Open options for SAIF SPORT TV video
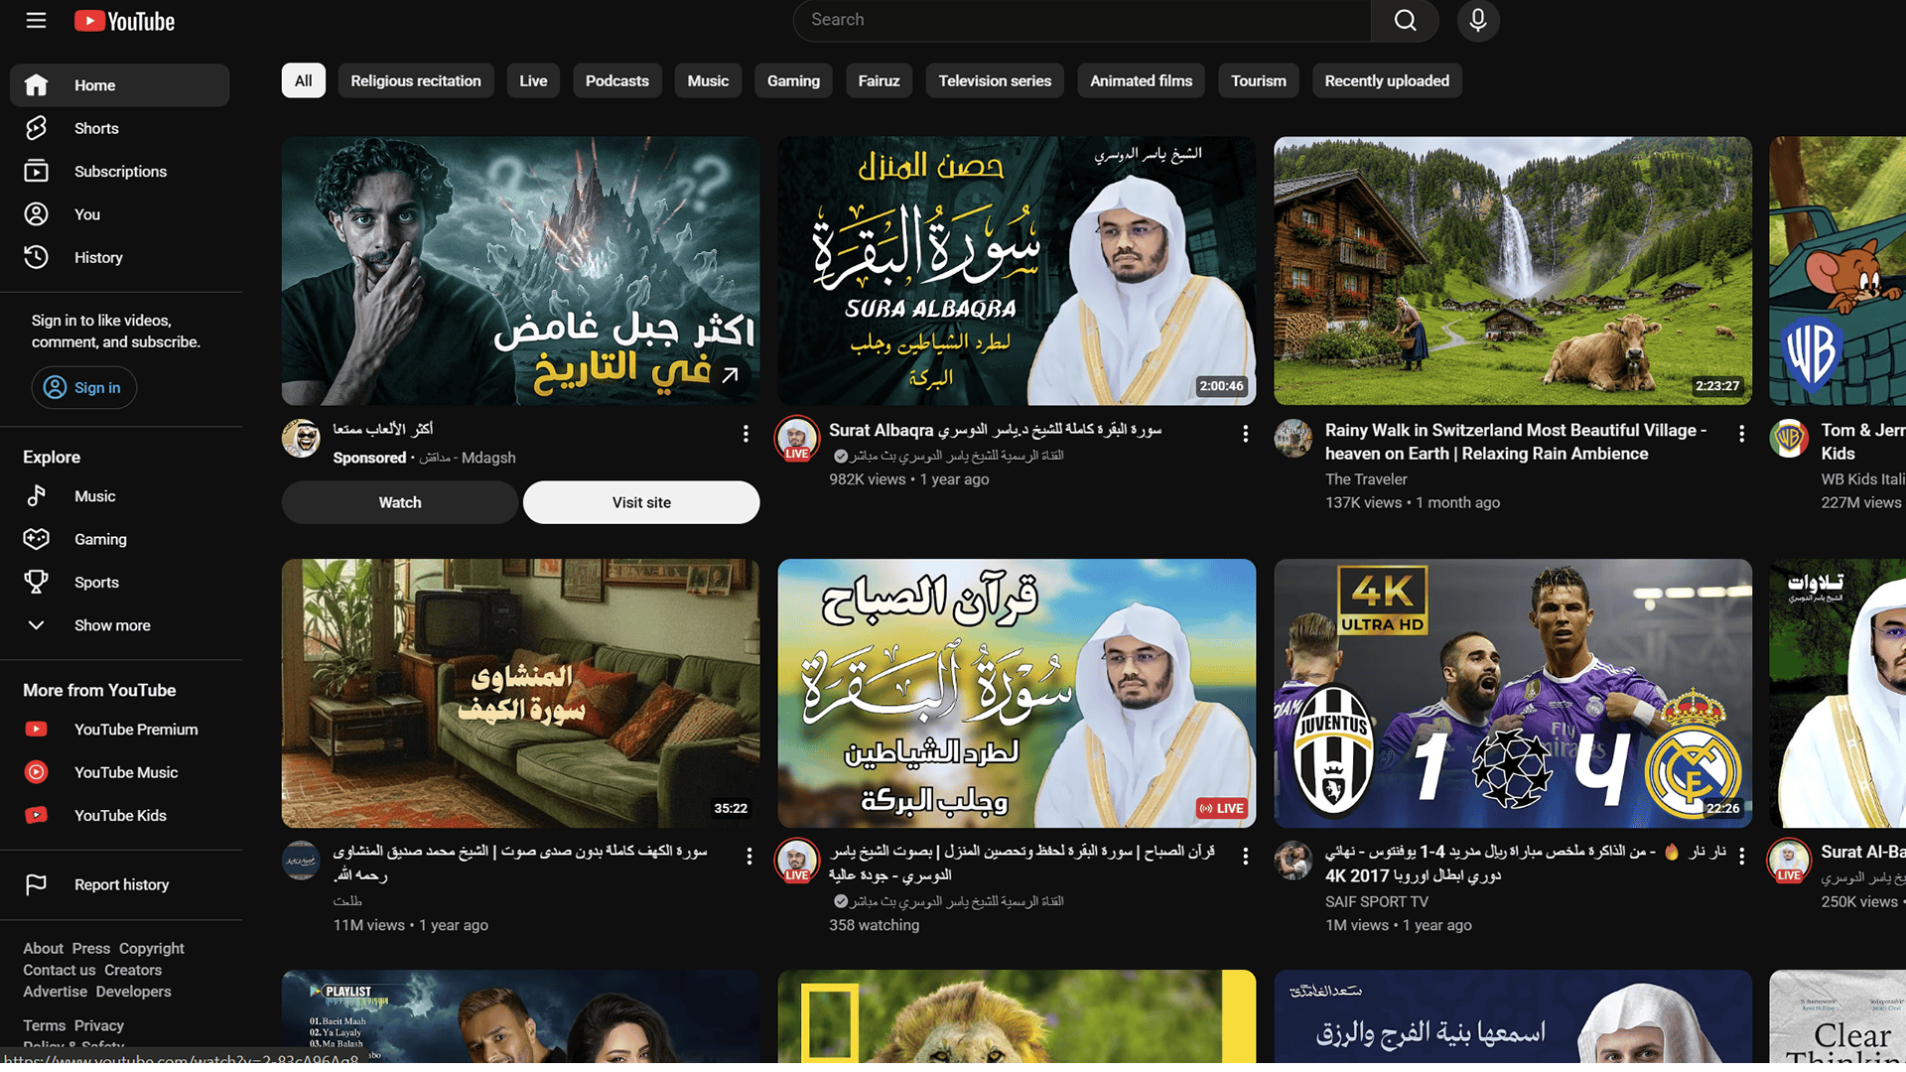Viewport: 1906px width, 1072px height. click(x=1741, y=856)
